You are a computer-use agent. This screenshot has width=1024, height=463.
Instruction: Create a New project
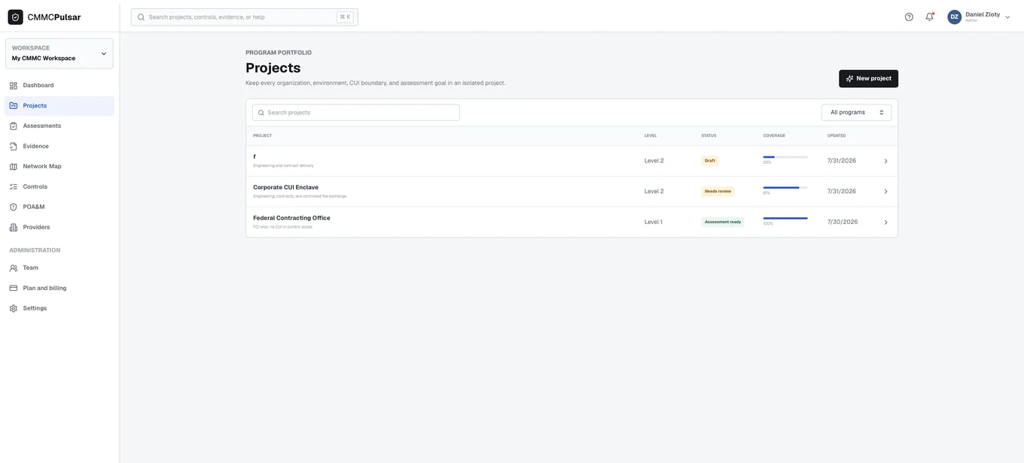868,79
